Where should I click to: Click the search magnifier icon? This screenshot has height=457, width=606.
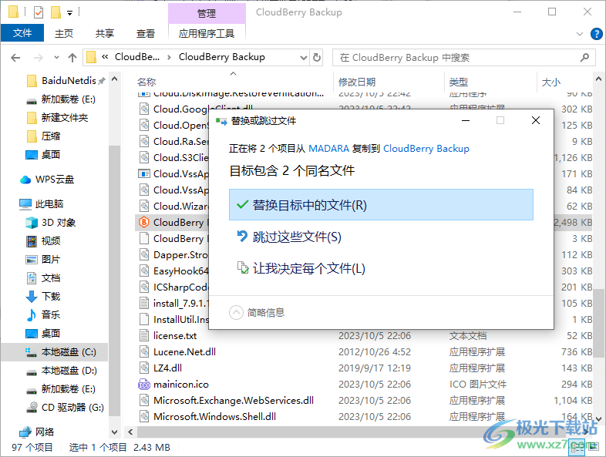tap(584, 58)
